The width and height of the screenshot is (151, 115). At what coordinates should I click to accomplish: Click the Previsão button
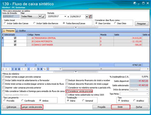tap(102, 107)
